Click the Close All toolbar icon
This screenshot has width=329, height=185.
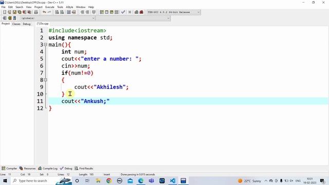tap(29, 12)
